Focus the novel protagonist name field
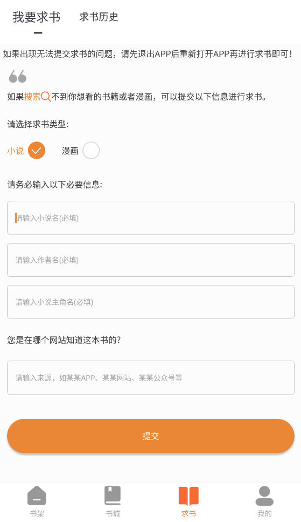 (x=151, y=302)
